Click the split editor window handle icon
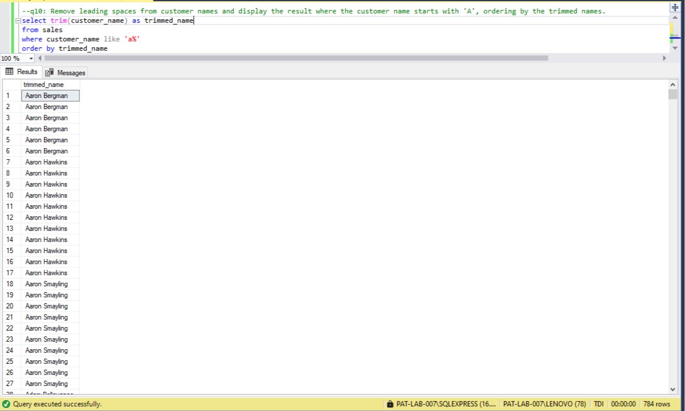Image resolution: width=685 pixels, height=411 pixels. 674,7
